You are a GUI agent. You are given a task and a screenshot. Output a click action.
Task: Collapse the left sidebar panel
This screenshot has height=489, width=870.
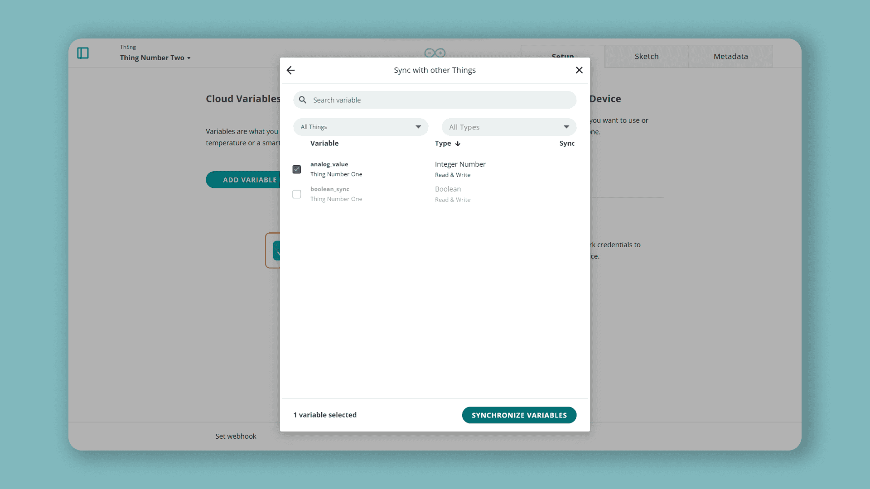[83, 53]
